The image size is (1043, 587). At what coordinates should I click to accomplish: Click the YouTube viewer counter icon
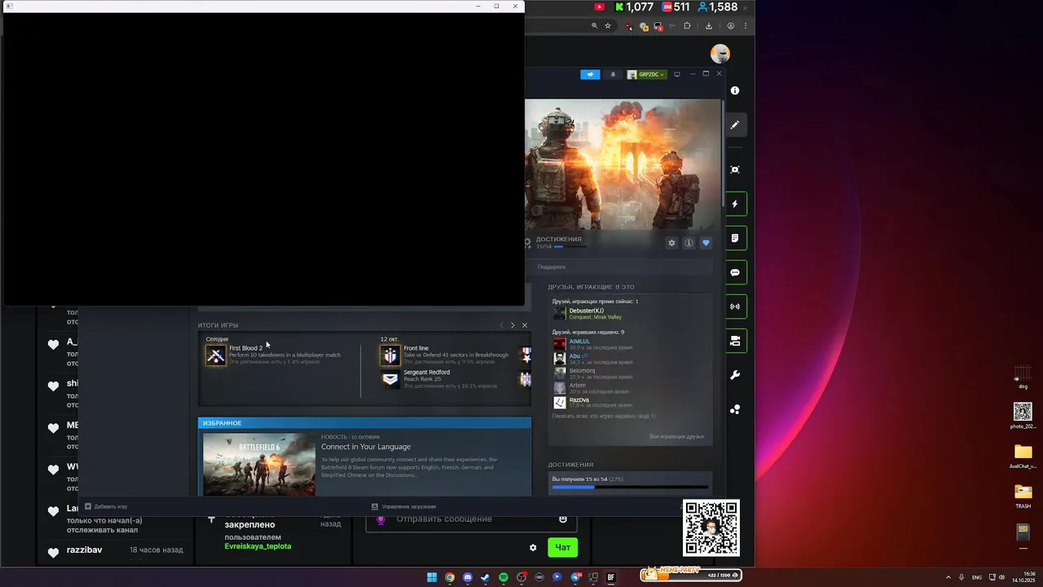pyautogui.click(x=600, y=7)
